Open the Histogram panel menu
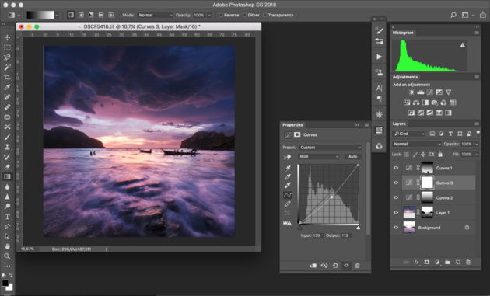Screen dimensions: 490x296 (x=477, y=33)
